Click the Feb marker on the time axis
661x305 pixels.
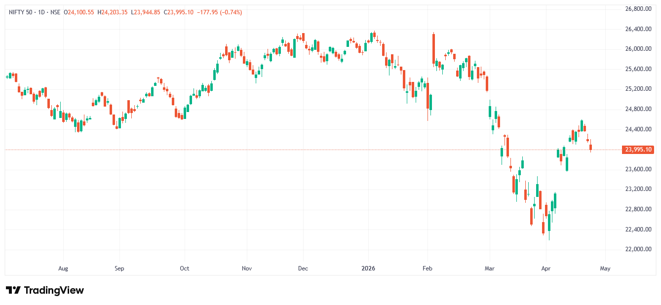428,268
